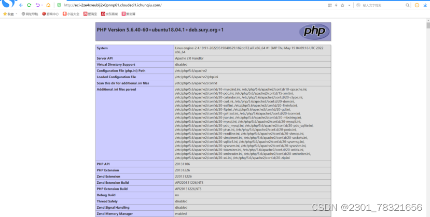Click the Zend Extension label
This screenshot has height=217, width=430.
click(108, 177)
